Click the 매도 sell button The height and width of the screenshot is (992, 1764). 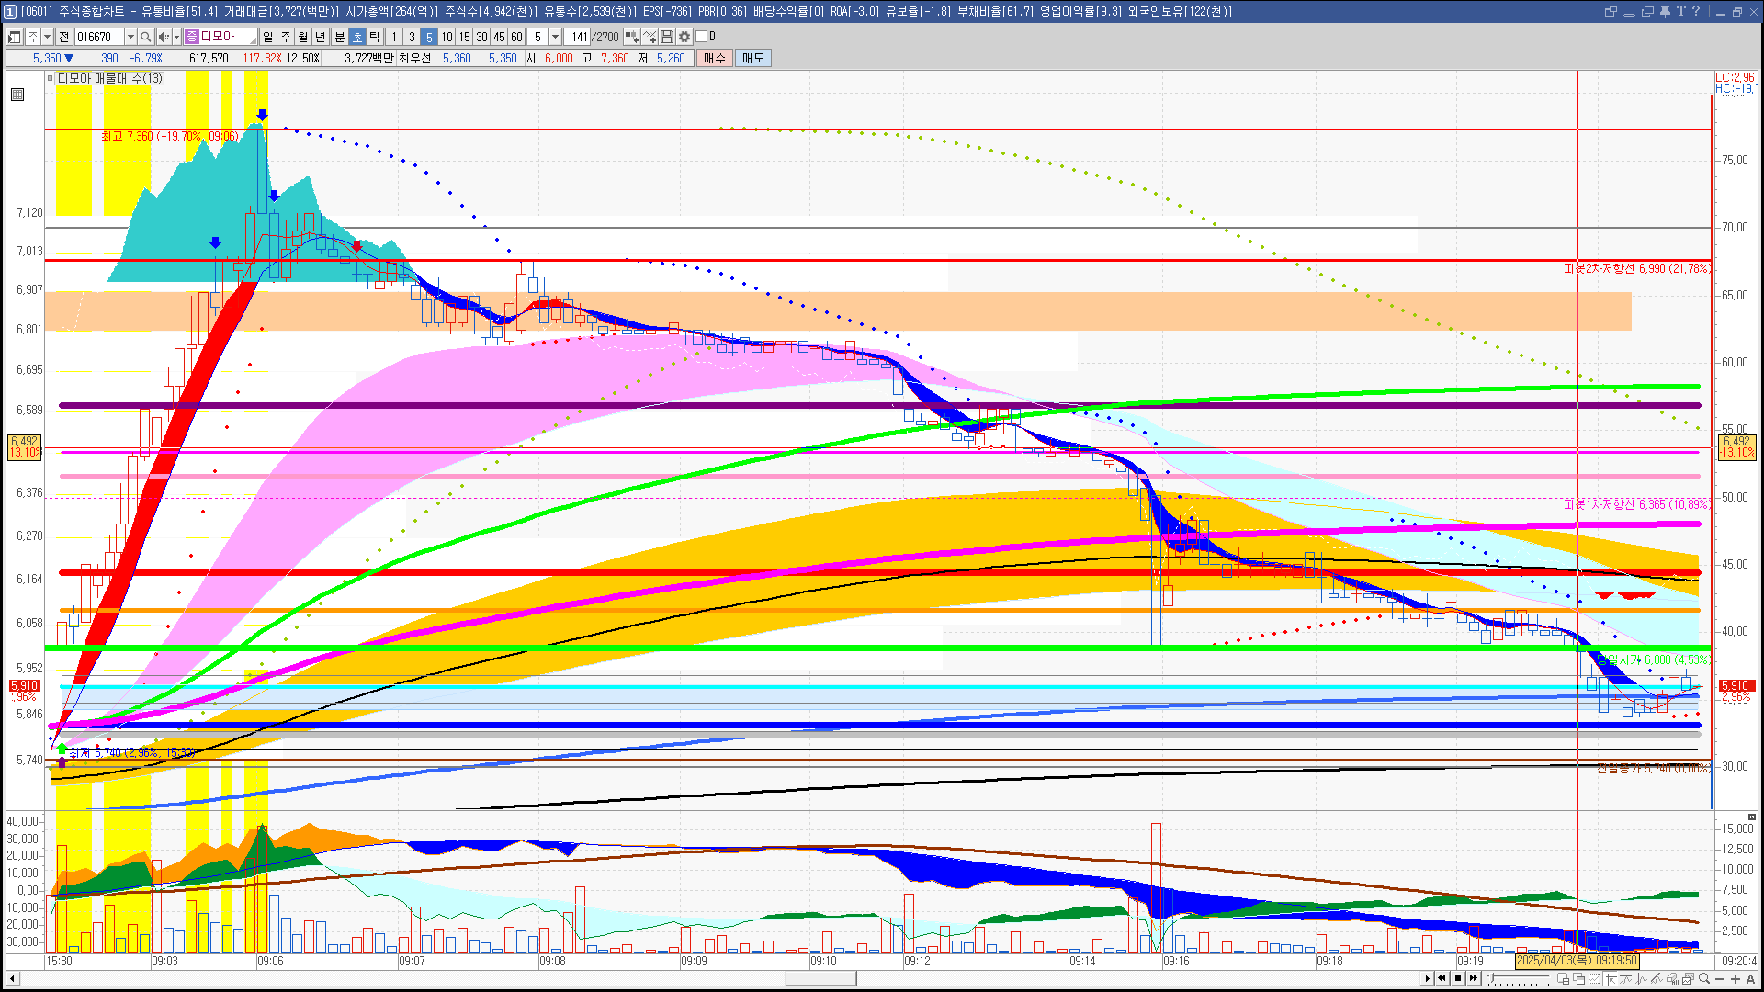click(x=753, y=58)
